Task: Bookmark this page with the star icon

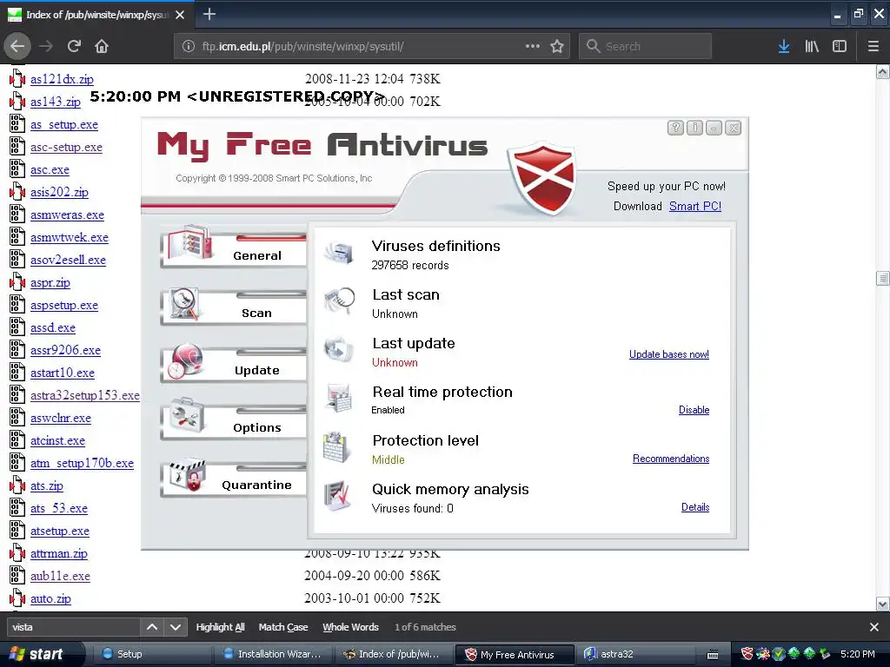Action: (x=557, y=47)
